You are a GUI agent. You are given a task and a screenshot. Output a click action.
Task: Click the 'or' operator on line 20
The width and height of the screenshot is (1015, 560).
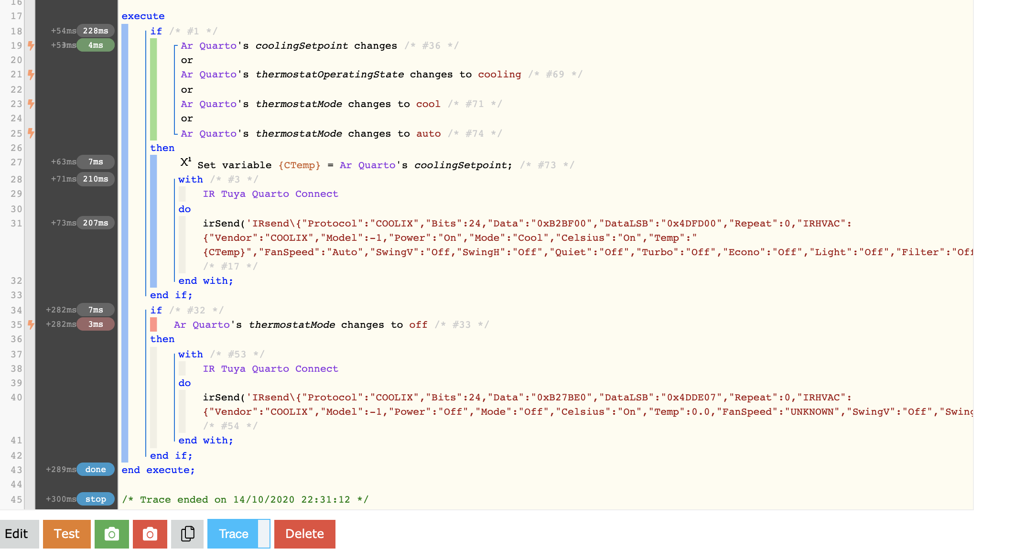click(x=187, y=60)
